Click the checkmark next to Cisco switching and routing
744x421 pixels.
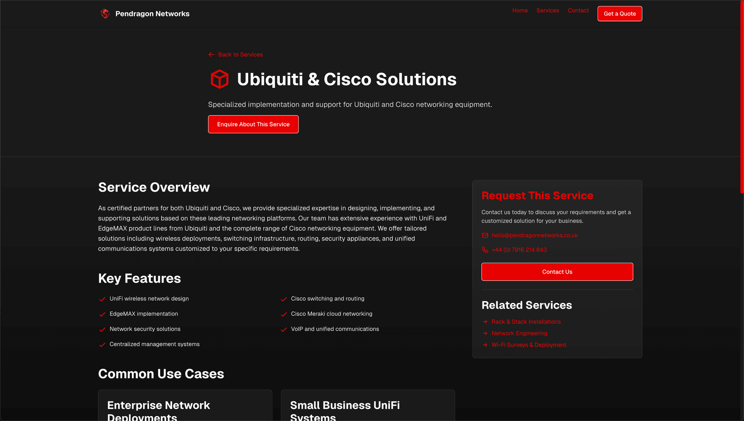point(284,299)
